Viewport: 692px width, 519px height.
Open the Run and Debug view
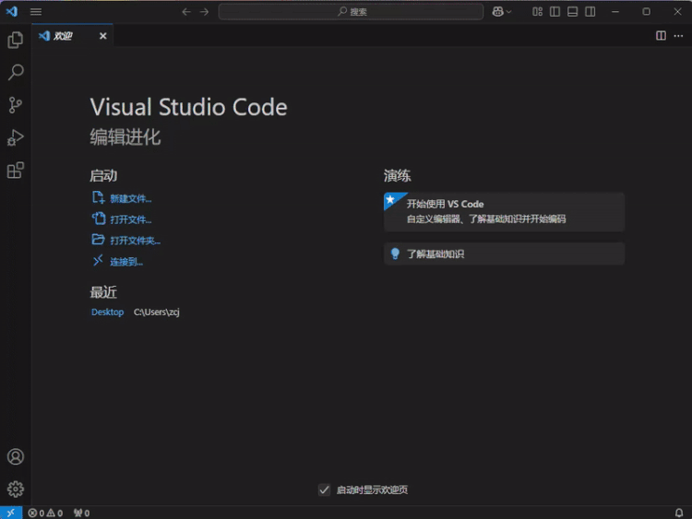click(16, 137)
